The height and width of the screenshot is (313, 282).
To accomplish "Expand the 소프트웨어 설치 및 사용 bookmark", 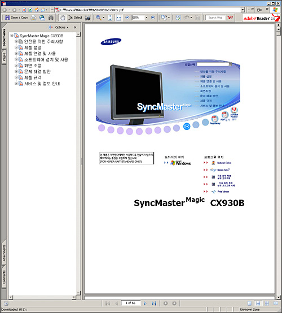I will point(16,59).
